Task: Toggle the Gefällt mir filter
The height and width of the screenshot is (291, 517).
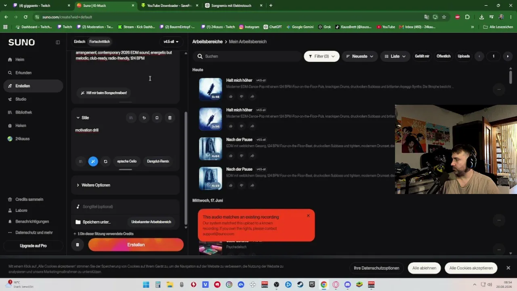Action: click(x=422, y=56)
